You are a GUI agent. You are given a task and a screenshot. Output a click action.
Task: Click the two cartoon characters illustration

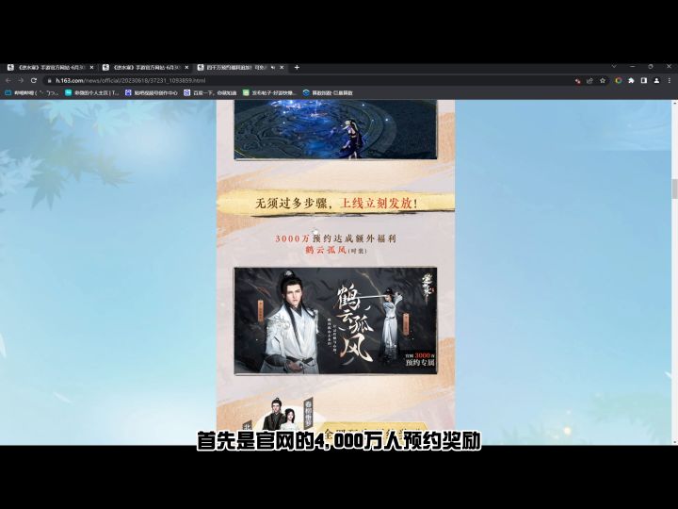pos(281,415)
